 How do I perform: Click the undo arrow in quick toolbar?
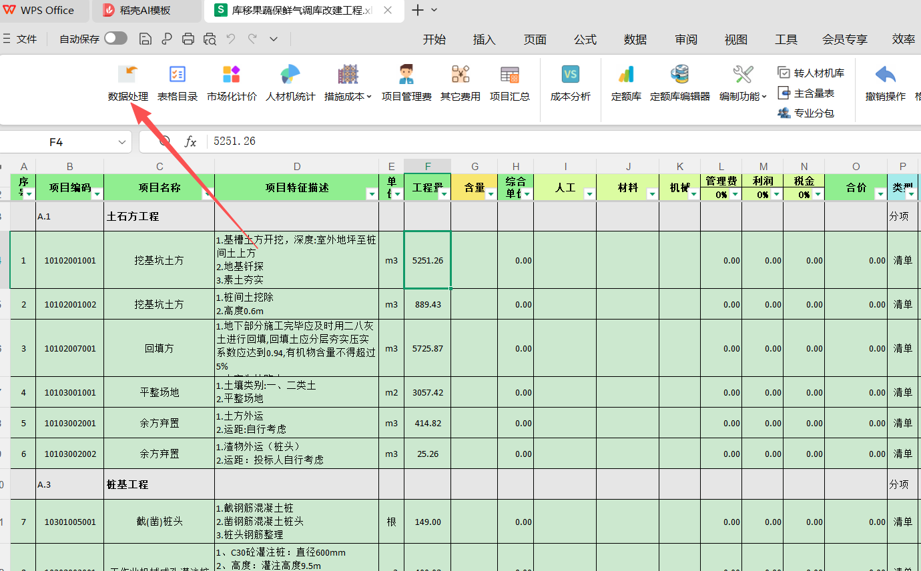click(x=231, y=39)
